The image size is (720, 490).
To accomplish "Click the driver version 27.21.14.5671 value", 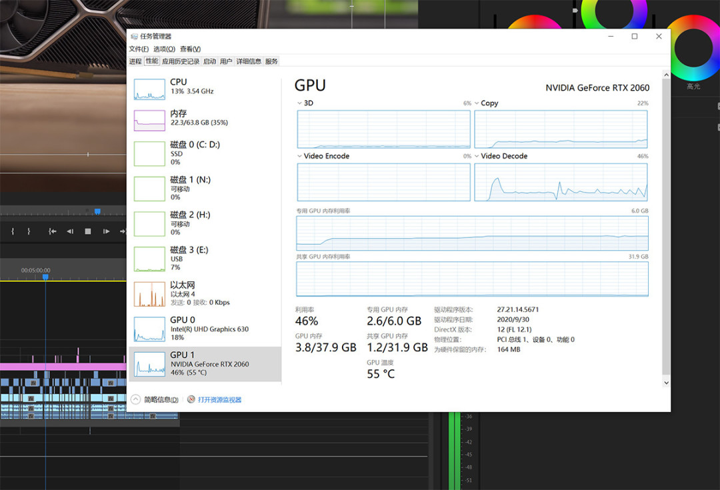I will [x=517, y=309].
